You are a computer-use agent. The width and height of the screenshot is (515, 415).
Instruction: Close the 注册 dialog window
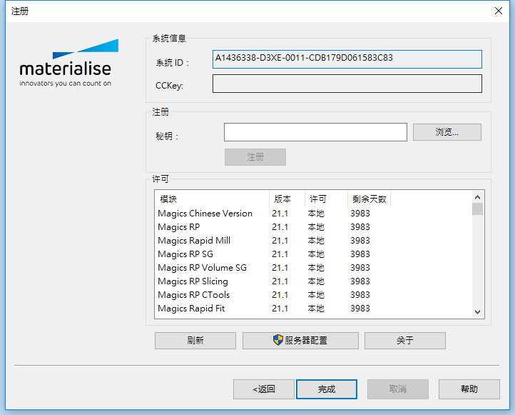(x=498, y=11)
